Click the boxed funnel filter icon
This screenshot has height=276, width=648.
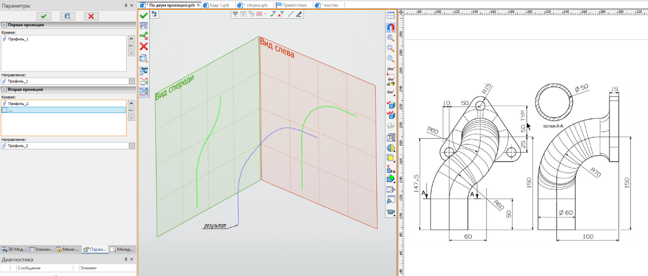point(243,14)
